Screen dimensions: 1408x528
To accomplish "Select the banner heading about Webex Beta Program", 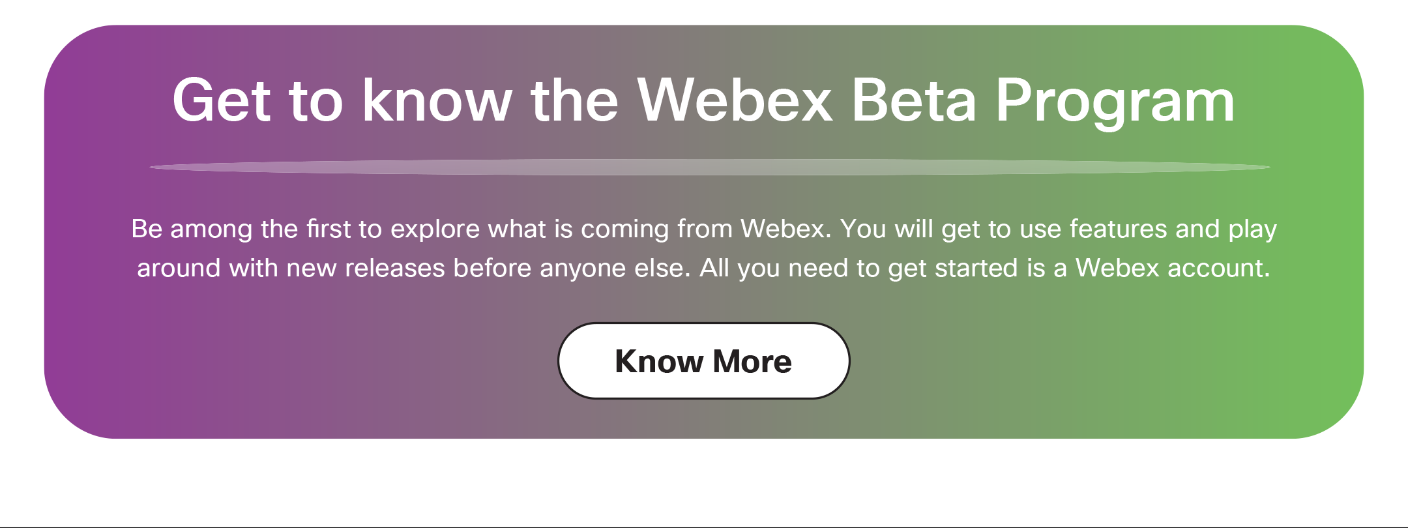I will 703,101.
